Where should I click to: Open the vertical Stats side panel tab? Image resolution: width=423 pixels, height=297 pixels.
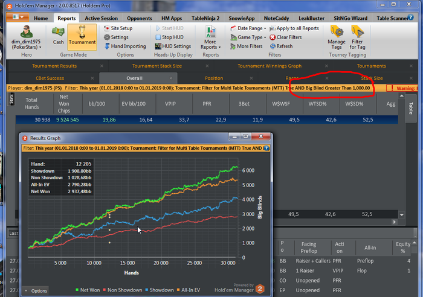point(11,99)
